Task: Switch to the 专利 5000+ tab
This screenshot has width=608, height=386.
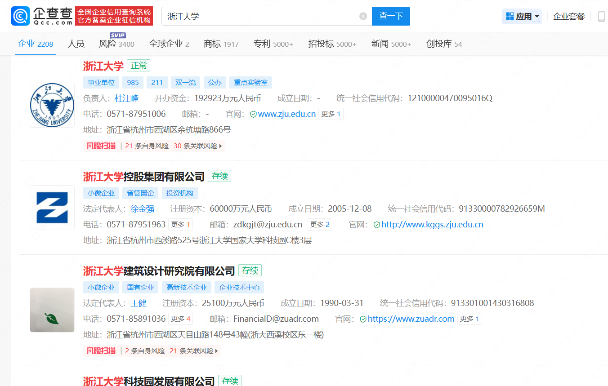Action: pos(273,44)
